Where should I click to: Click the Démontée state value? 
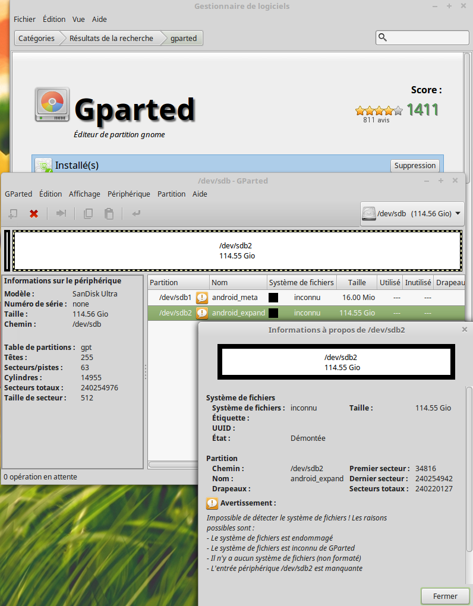(308, 438)
